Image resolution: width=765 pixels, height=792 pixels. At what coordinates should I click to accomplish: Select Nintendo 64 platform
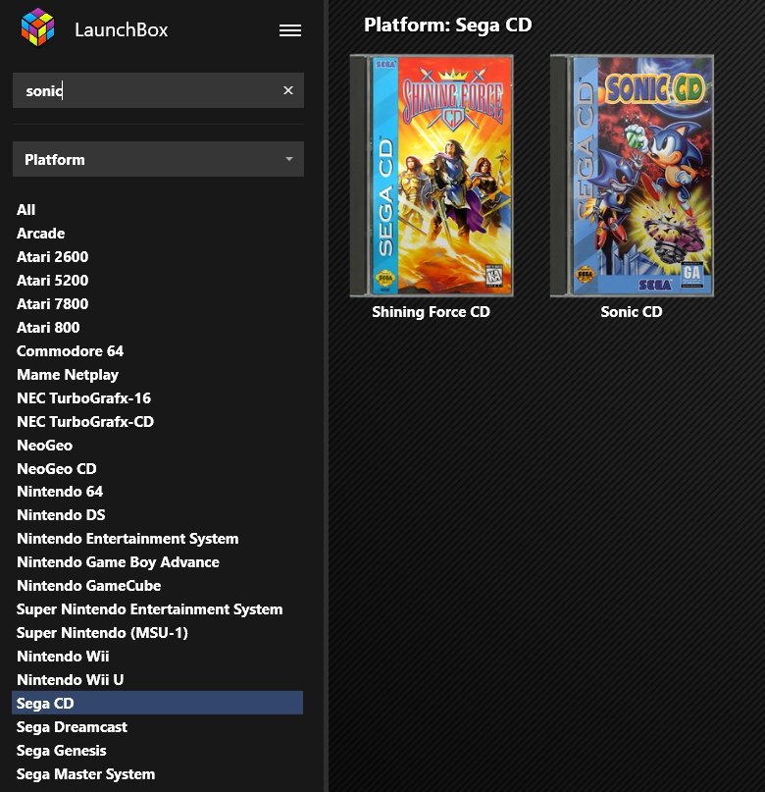coord(60,492)
